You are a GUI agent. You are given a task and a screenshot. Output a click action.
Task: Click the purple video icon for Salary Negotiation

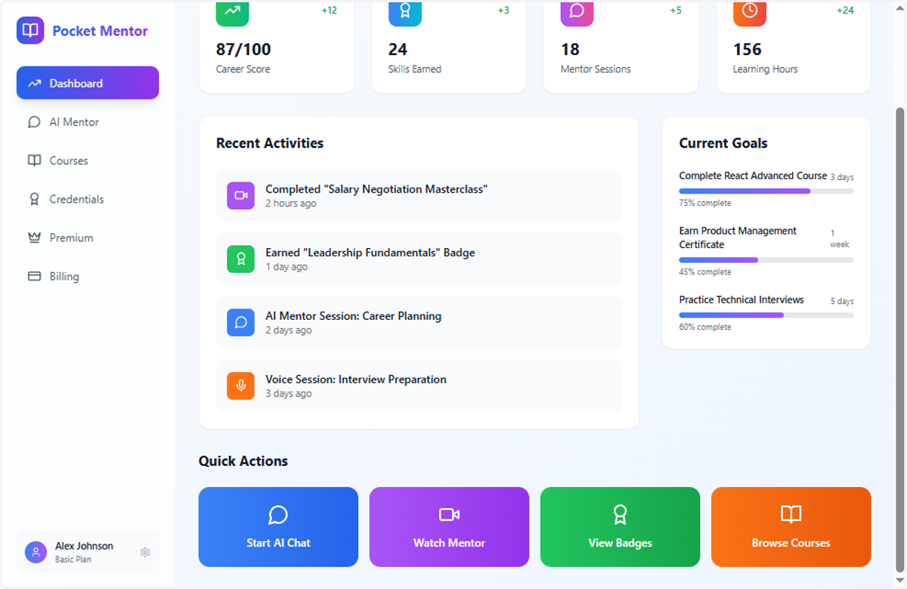pos(240,195)
